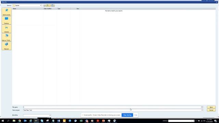
Task: Expand the Save as type dropdown
Action: (202, 110)
